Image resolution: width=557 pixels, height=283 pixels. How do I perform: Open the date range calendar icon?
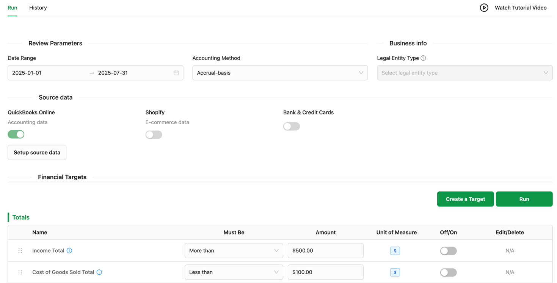pos(176,73)
